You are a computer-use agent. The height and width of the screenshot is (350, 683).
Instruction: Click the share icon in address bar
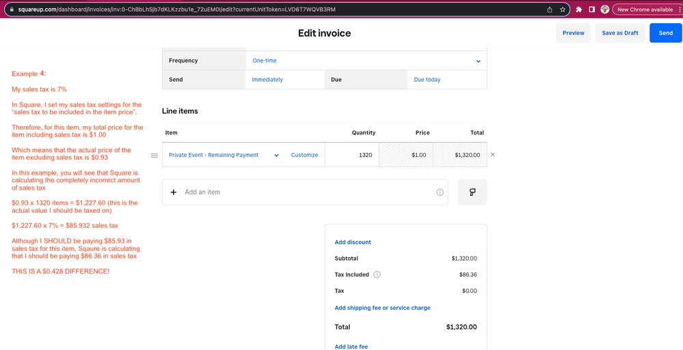550,10
